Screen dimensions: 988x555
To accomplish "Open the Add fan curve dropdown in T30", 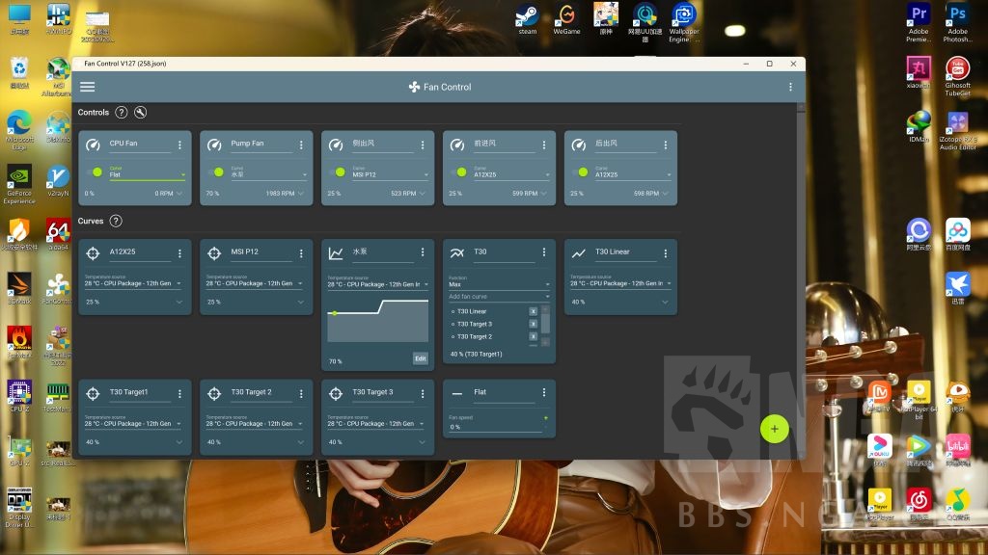I will 499,297.
